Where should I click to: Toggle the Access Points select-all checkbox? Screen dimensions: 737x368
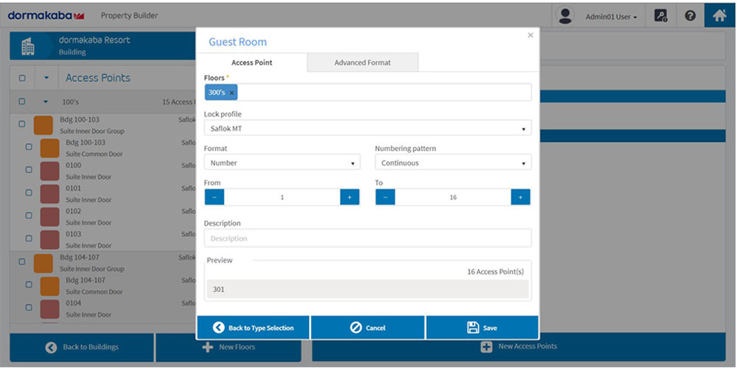[x=21, y=78]
